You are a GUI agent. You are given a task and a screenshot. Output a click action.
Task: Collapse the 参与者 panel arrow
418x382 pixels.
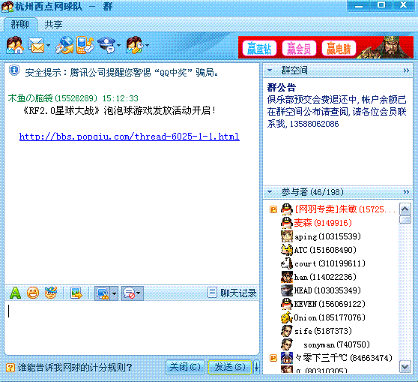coord(270,192)
